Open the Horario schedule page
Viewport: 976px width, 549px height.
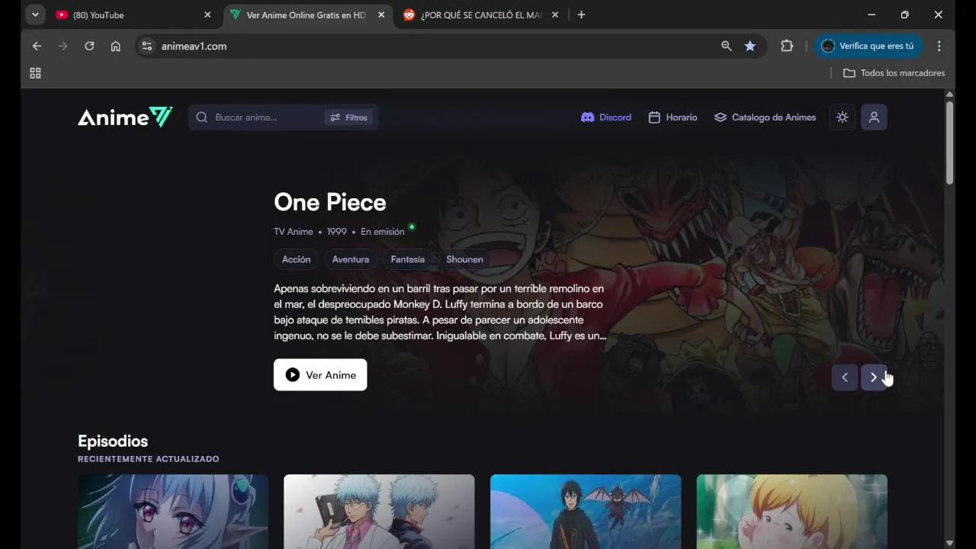(673, 117)
